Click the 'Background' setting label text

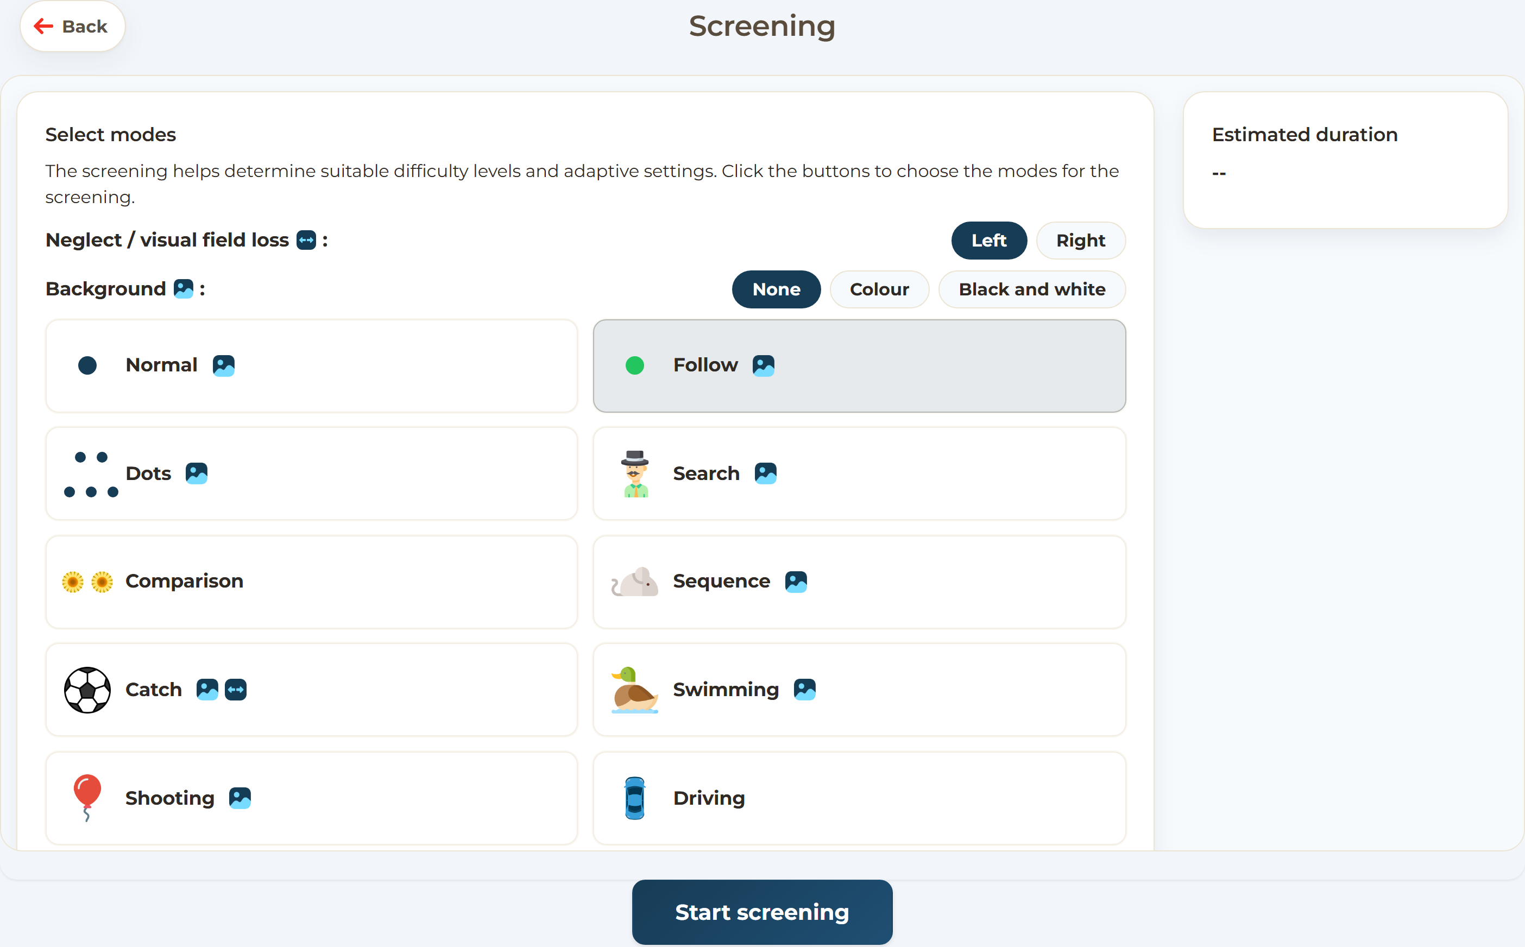coord(106,289)
